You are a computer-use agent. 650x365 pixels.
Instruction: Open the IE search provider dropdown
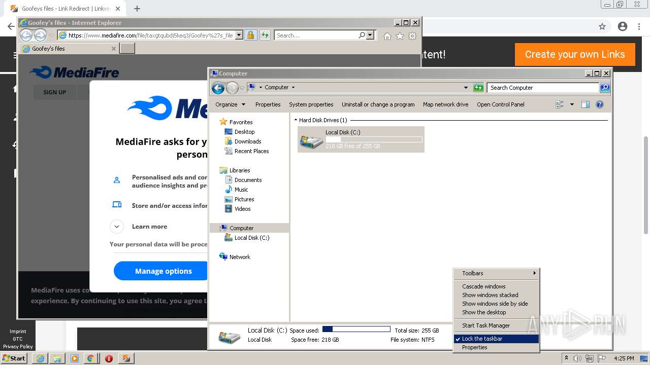(x=370, y=35)
